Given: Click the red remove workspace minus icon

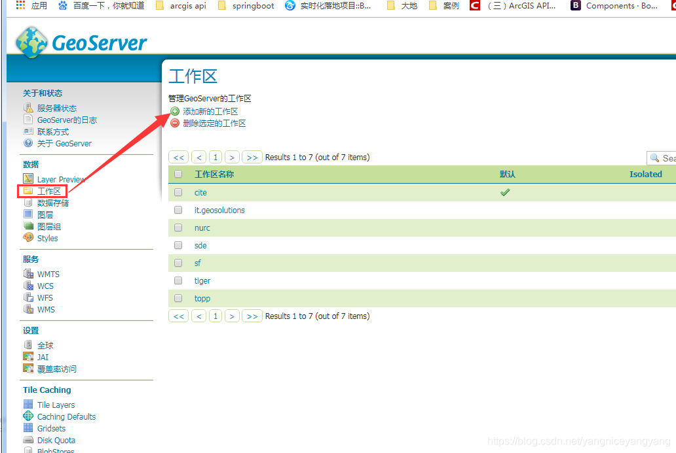Looking at the screenshot, I should 175,123.
